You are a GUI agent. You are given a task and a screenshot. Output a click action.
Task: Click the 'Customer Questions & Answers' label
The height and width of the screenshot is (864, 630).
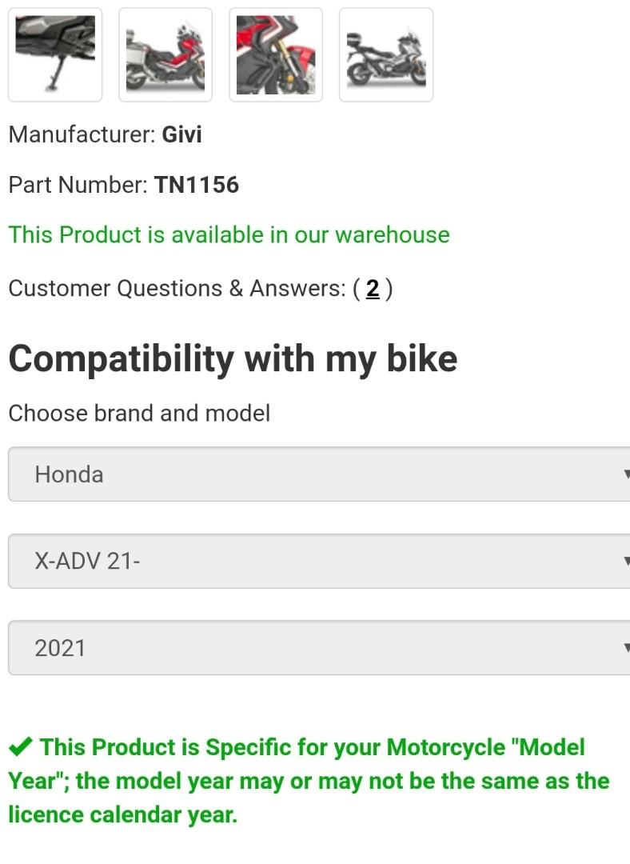[x=177, y=289]
